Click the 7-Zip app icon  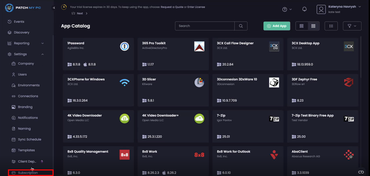click(274, 119)
